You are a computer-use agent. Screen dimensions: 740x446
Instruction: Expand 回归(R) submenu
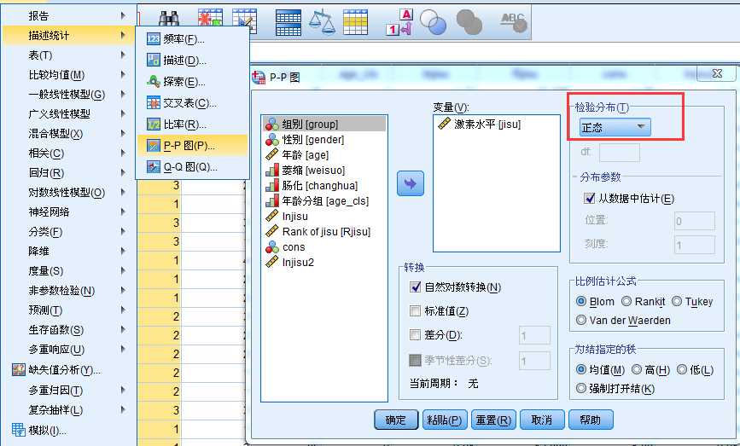pos(69,172)
